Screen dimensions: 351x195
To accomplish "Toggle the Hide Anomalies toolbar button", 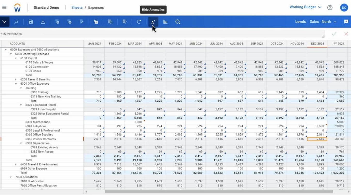I will tap(153, 22).
